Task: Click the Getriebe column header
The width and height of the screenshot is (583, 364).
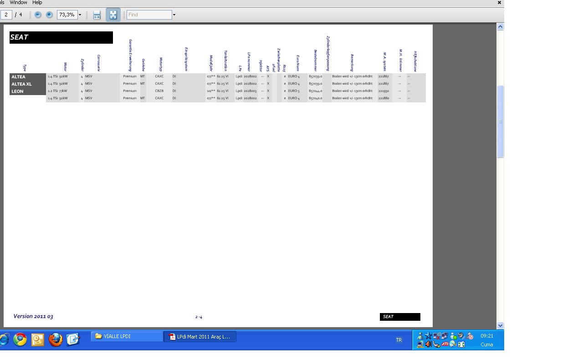Action: [143, 65]
